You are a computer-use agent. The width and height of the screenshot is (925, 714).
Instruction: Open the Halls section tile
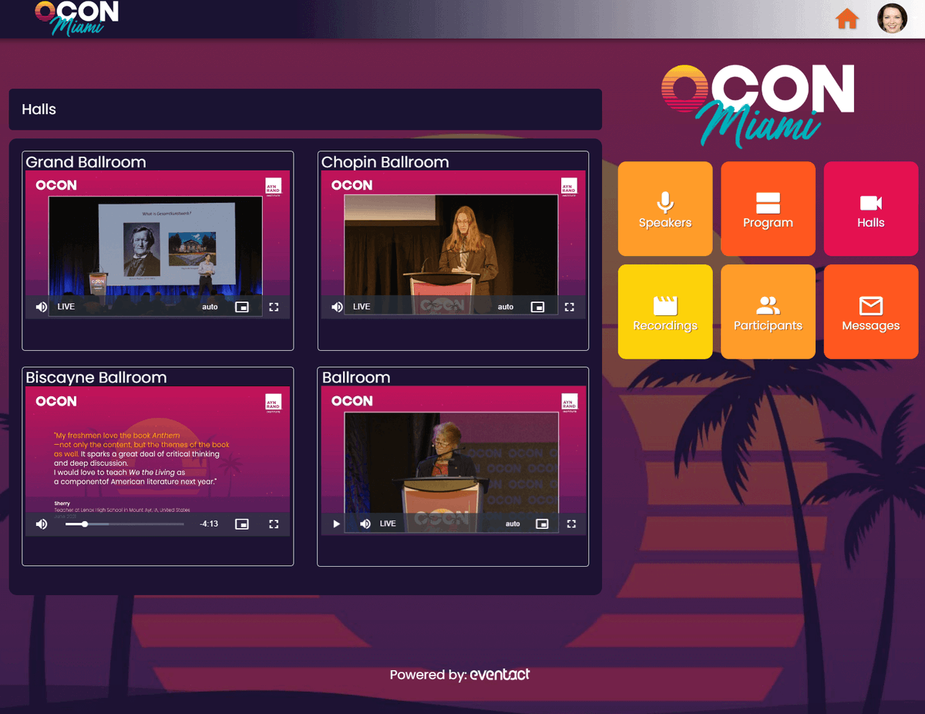(x=870, y=208)
